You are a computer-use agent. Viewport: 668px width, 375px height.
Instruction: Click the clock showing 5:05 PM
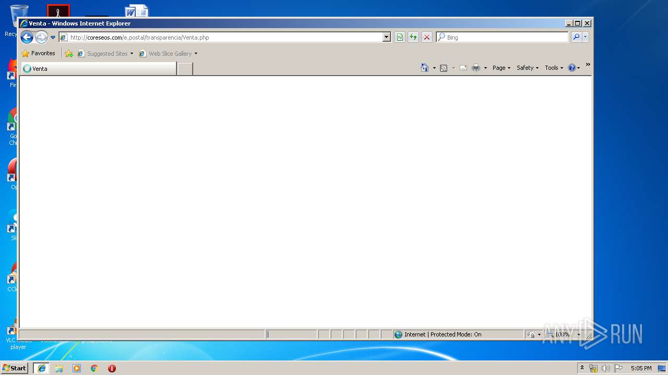641,368
